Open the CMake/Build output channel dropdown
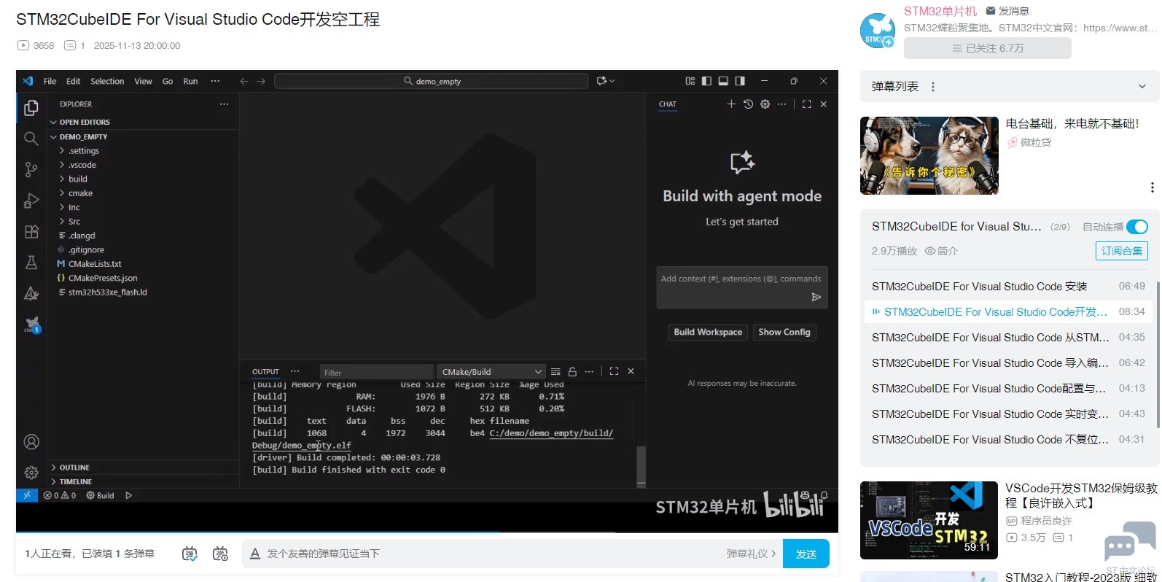This screenshot has width=1162, height=582. (x=491, y=372)
